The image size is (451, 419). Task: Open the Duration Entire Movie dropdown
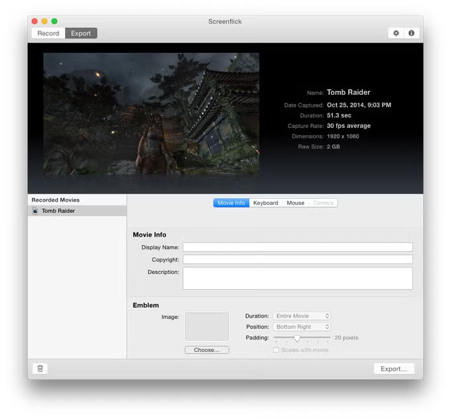coord(302,316)
